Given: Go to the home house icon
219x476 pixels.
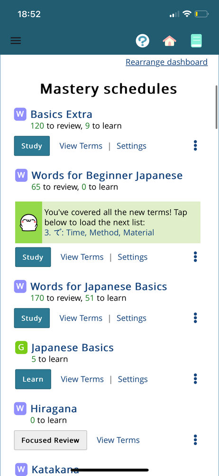Looking at the screenshot, I should 169,40.
